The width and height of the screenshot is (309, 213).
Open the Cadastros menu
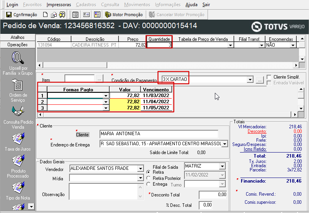[86, 5]
